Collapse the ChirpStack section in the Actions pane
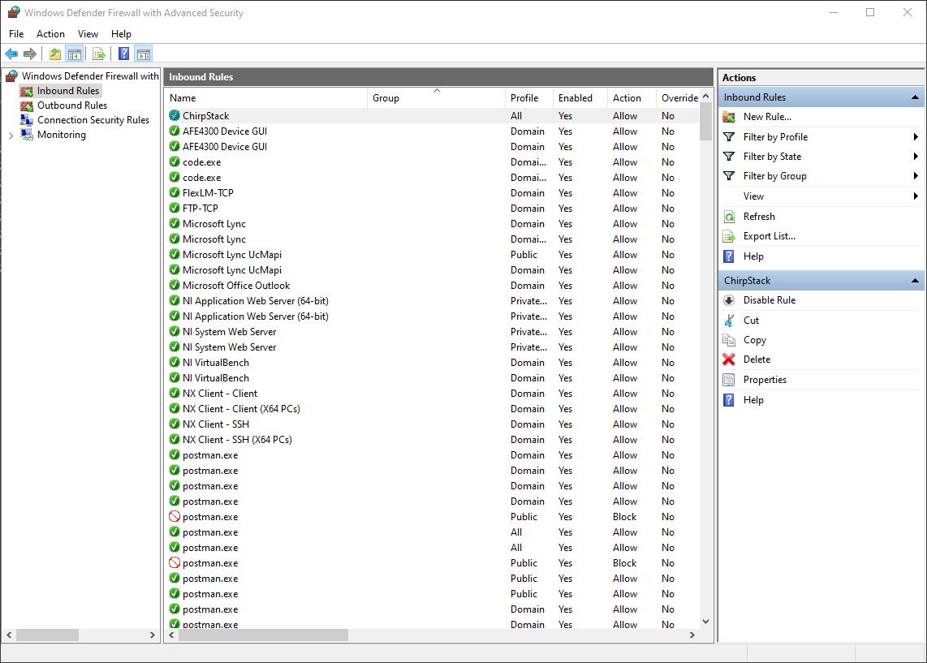Screen dimensions: 927x663 point(915,280)
